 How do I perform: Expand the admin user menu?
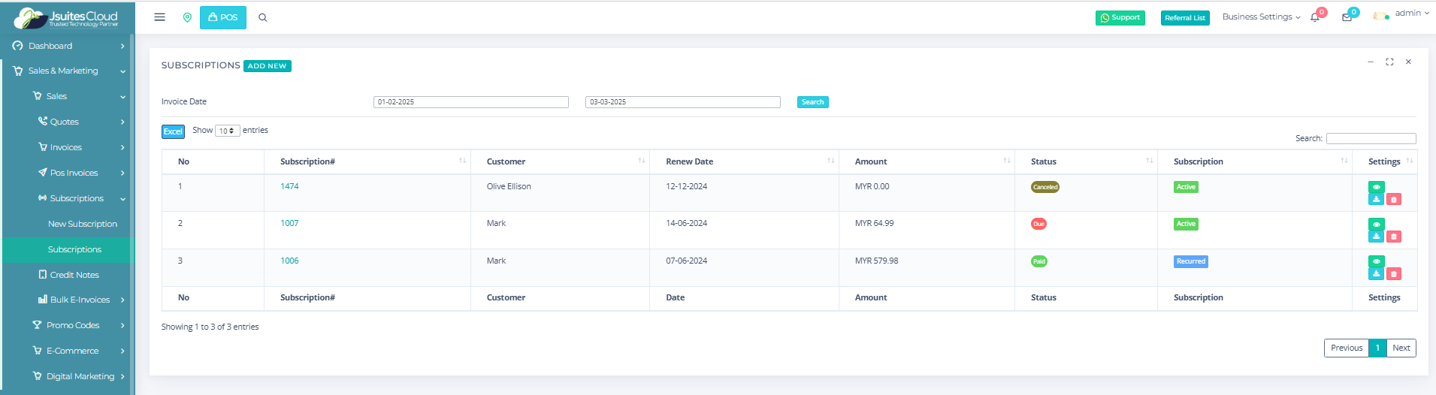click(1401, 14)
